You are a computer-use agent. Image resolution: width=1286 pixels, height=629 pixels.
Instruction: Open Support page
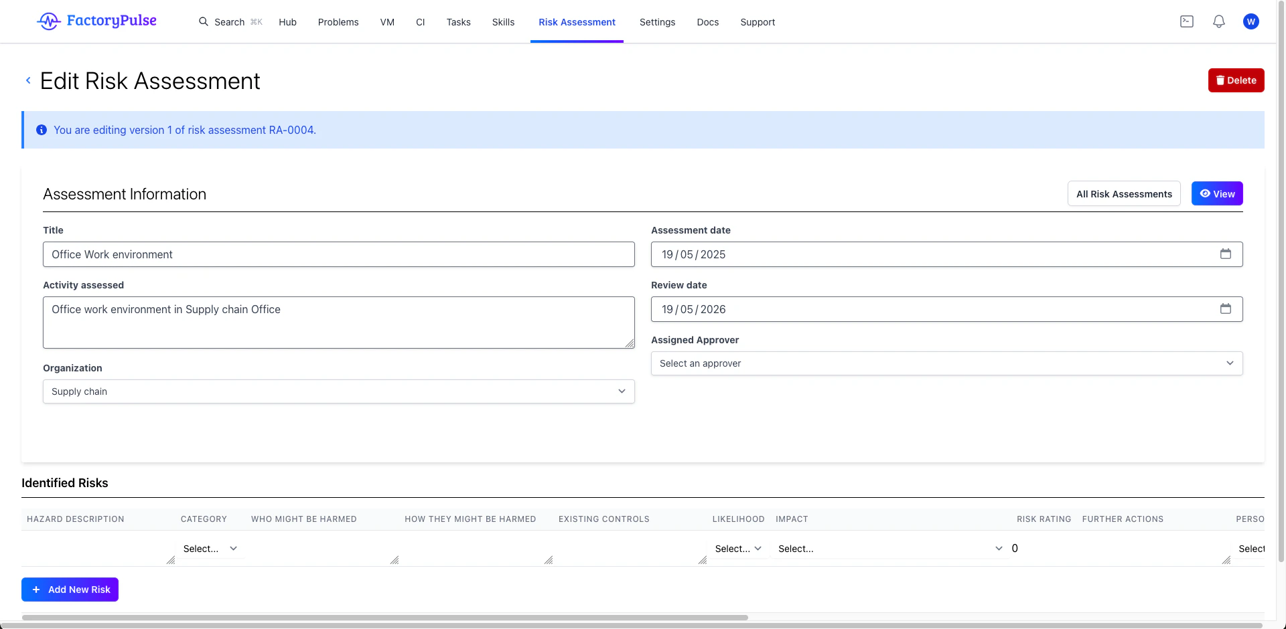tap(758, 22)
